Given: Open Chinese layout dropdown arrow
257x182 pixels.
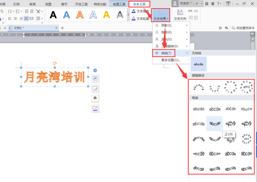Looking at the screenshot, I should tap(42, 12).
